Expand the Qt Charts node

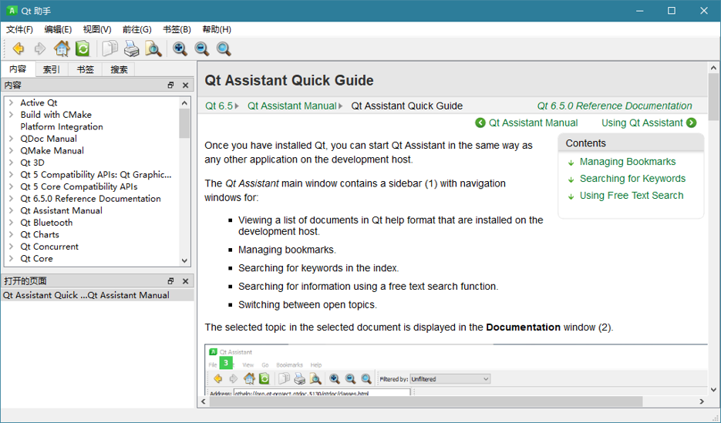(11, 234)
